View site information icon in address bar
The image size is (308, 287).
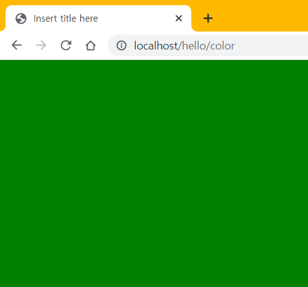click(121, 45)
